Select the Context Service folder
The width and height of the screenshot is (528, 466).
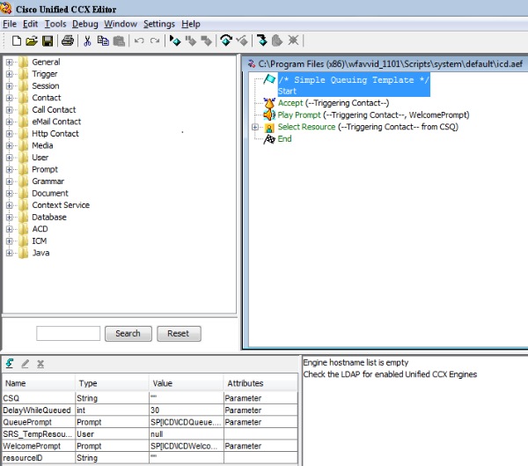(61, 205)
